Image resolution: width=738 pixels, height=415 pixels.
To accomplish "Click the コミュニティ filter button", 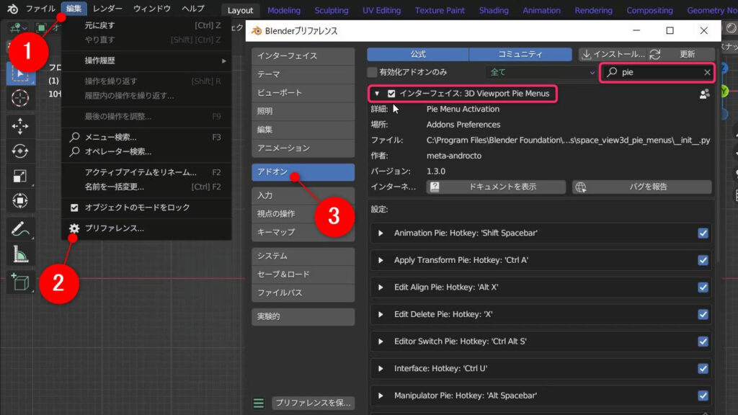I will [520, 54].
